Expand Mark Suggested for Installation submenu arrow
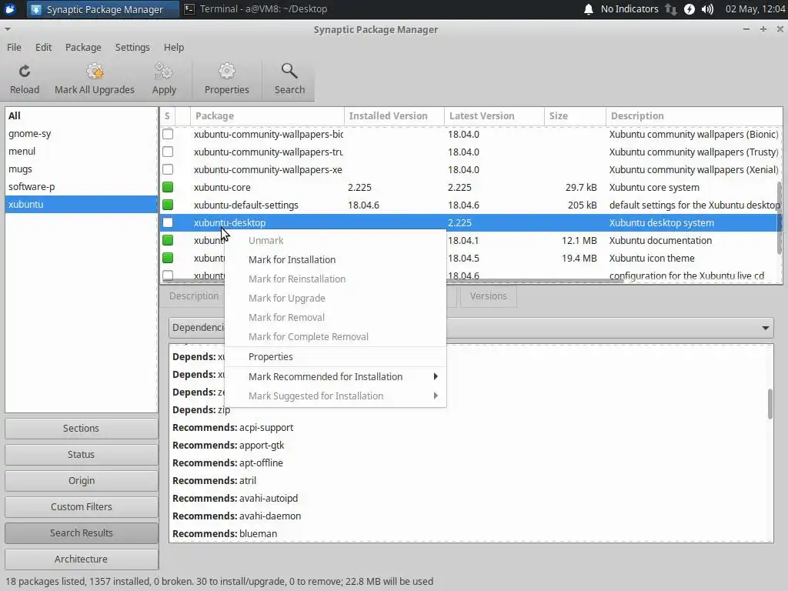This screenshot has width=788, height=591. pos(436,396)
